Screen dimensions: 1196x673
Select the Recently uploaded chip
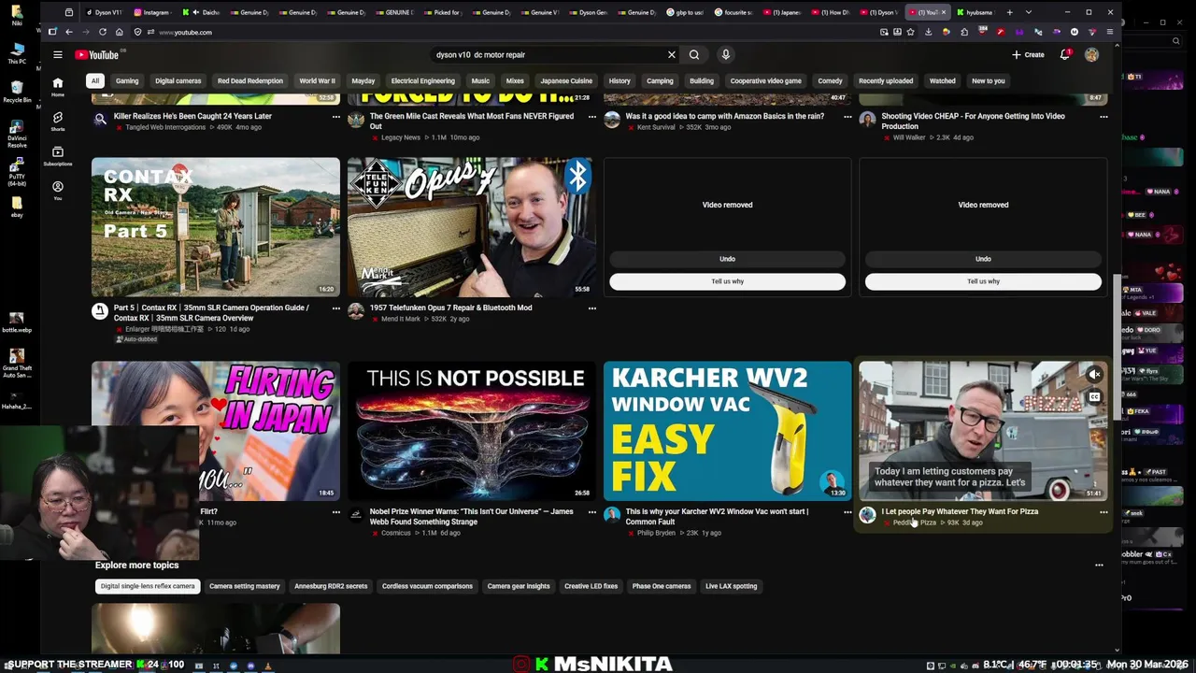[x=886, y=81]
